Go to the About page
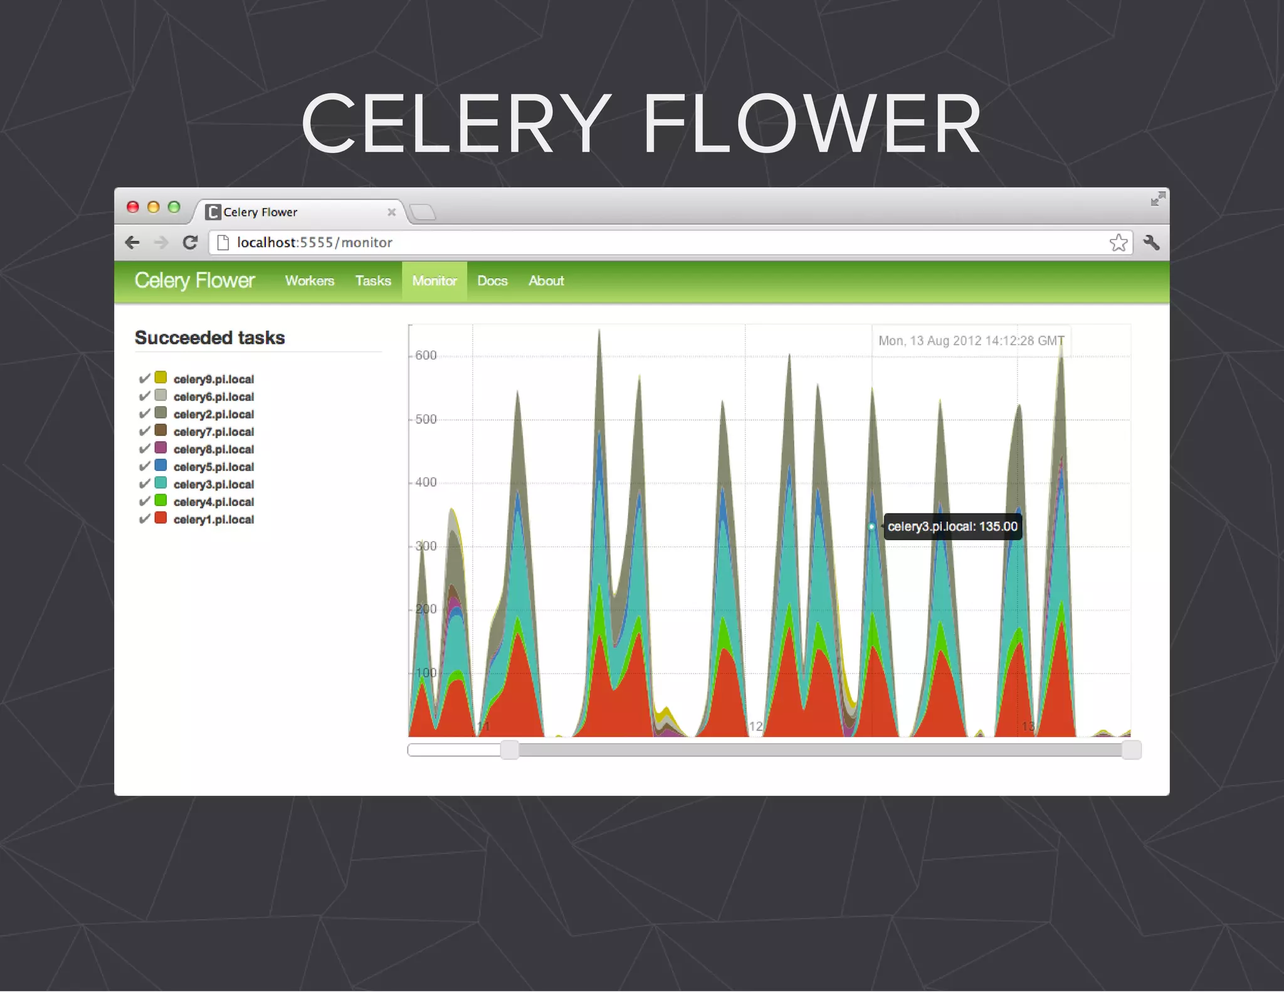The width and height of the screenshot is (1284, 992). click(546, 281)
